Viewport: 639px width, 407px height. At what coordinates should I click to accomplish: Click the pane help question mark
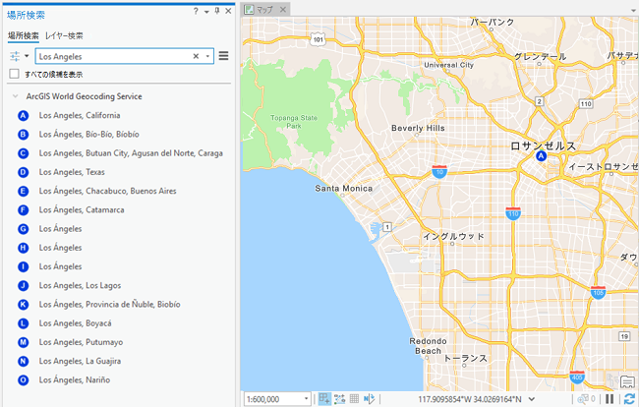196,11
